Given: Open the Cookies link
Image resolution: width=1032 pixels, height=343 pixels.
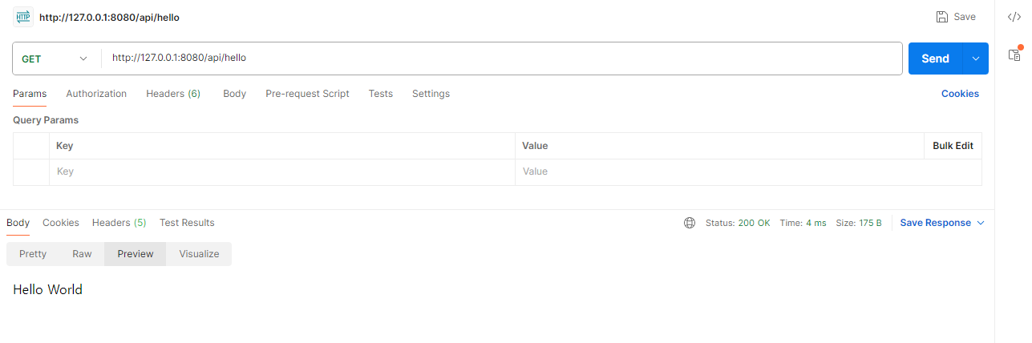Looking at the screenshot, I should [x=960, y=94].
